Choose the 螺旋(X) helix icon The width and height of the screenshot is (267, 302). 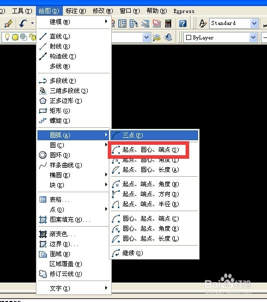(43, 121)
